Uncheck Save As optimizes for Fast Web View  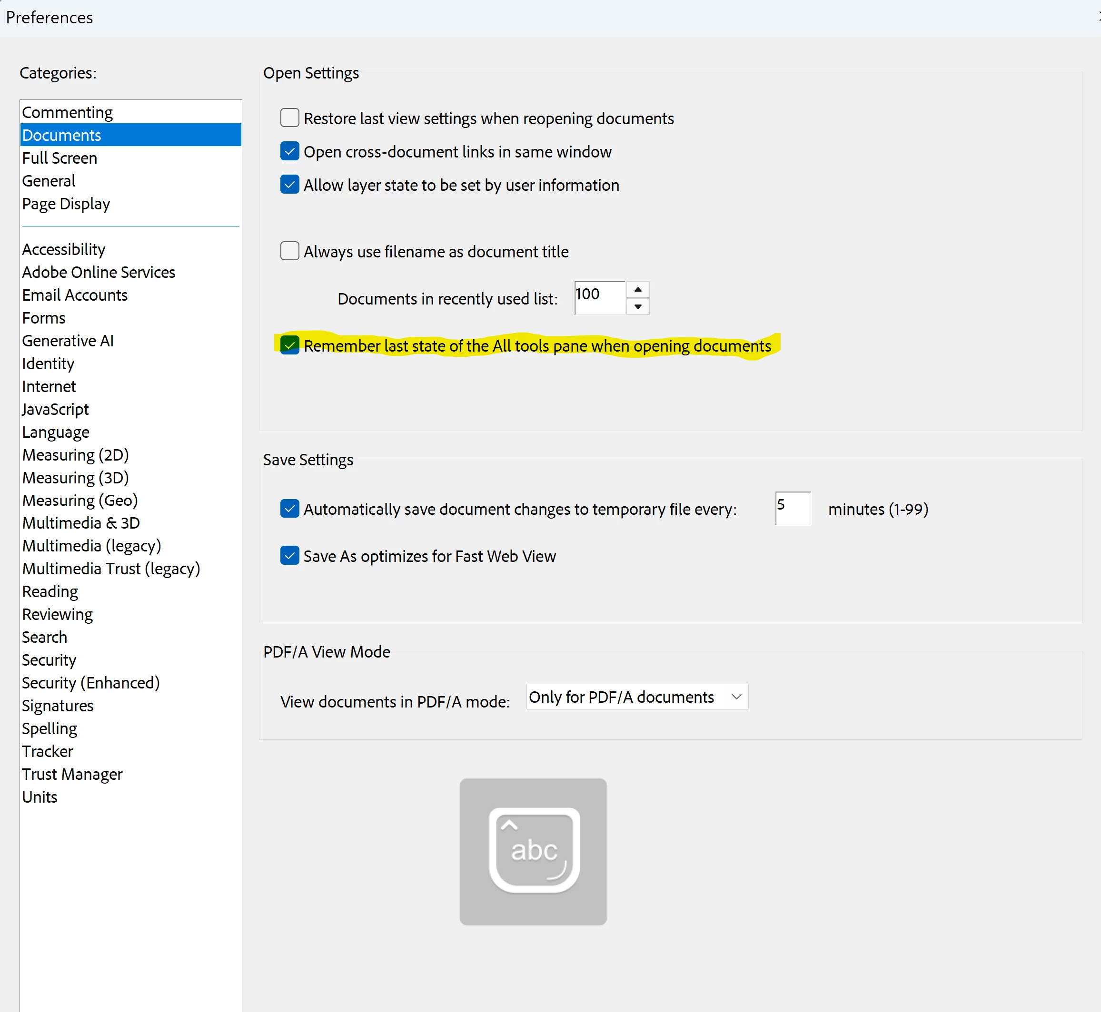click(x=289, y=555)
